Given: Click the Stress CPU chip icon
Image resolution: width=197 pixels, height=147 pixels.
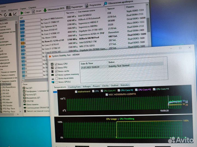Looking at the screenshot, I should point(52,64).
